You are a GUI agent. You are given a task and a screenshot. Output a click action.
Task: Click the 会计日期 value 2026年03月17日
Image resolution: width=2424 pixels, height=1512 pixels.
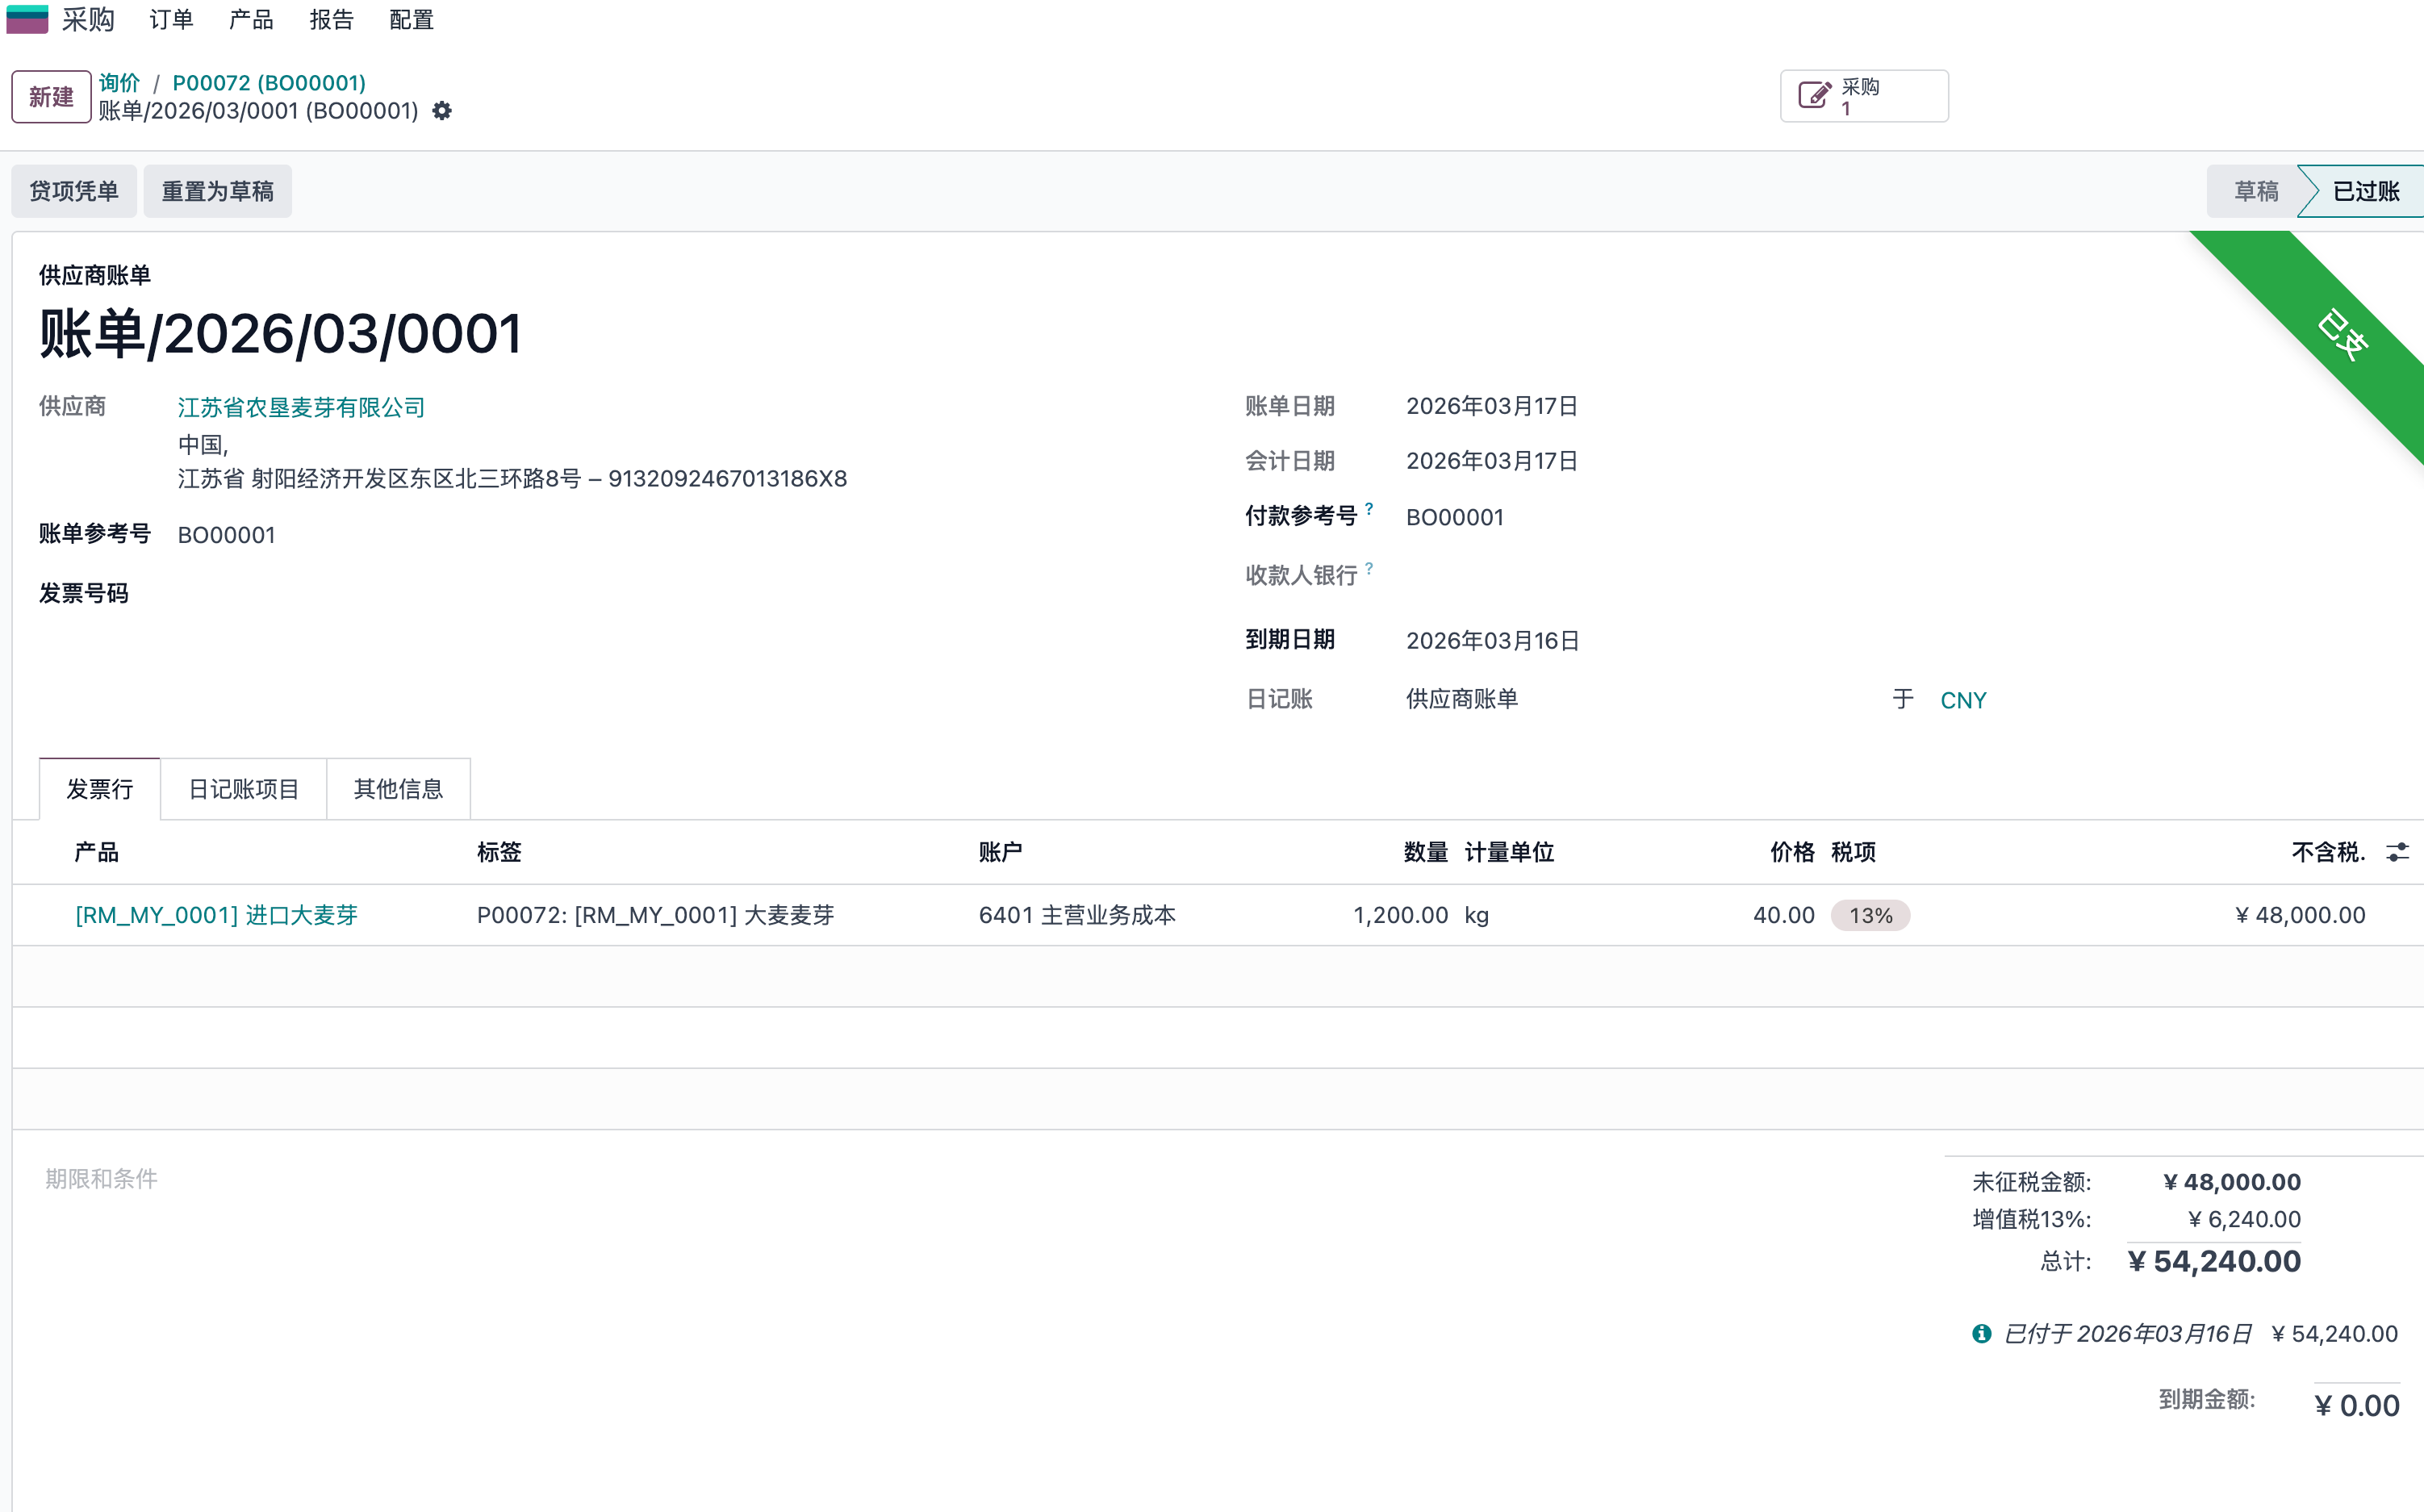1492,461
